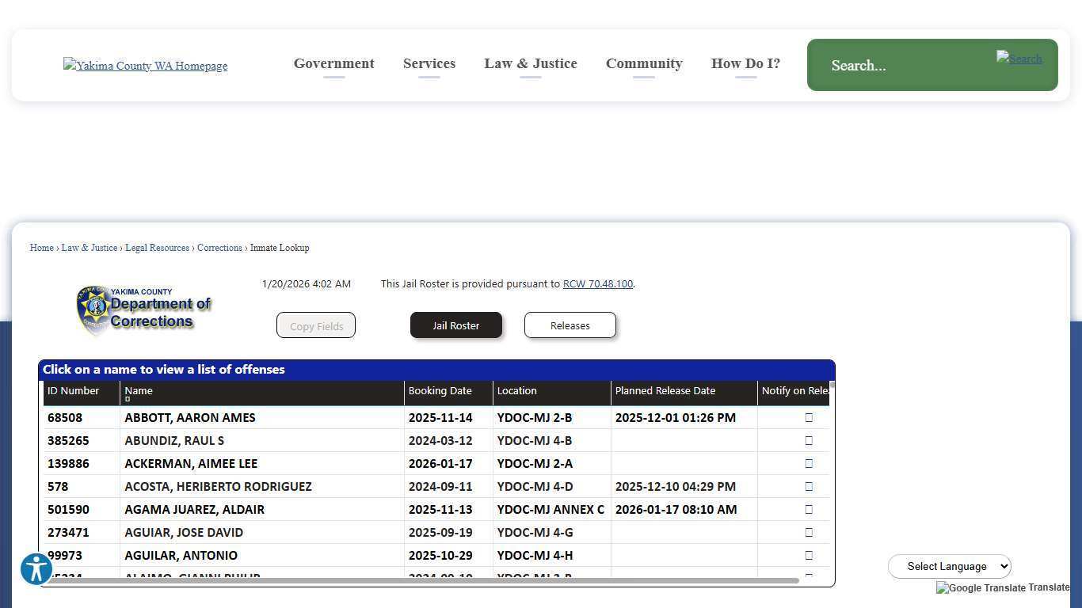This screenshot has height=608, width=1082.
Task: Toggle notify checkbox for ACKERMAN, AIMEE LEE
Action: [x=809, y=463]
